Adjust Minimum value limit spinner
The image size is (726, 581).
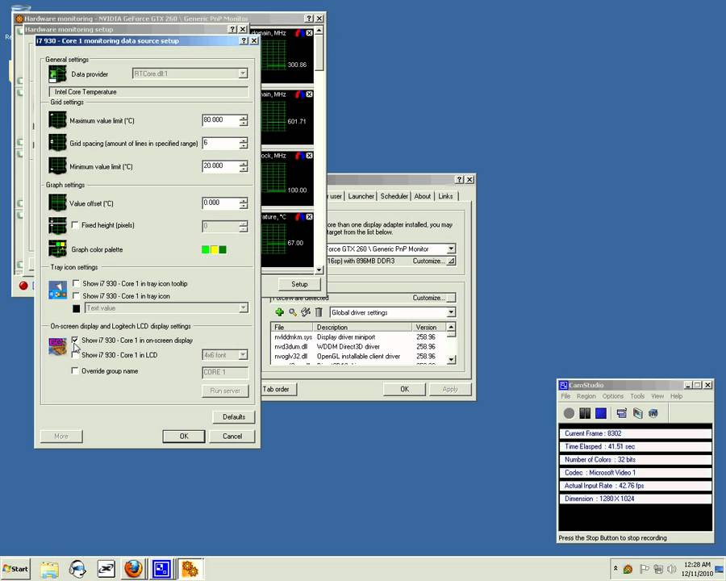coord(244,166)
